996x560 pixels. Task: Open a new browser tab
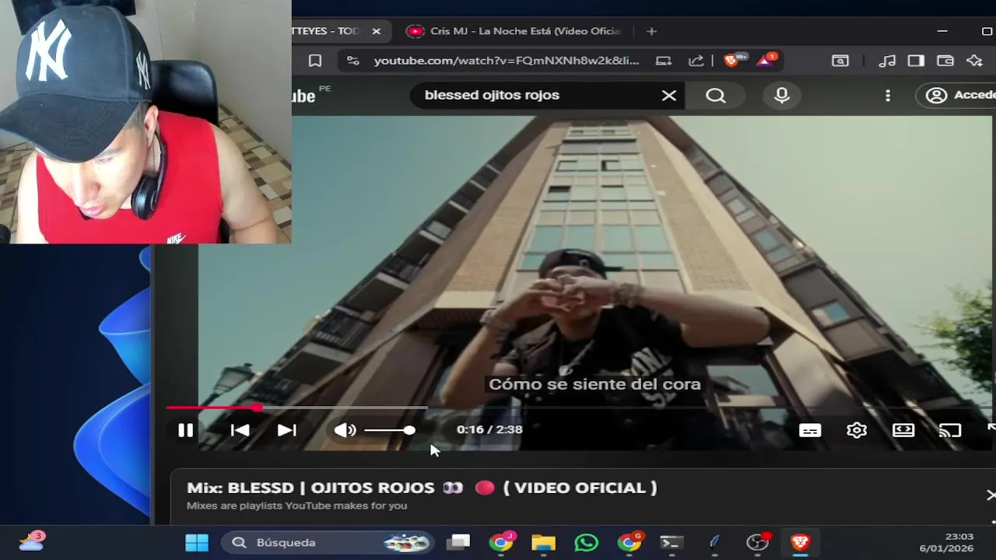(651, 31)
